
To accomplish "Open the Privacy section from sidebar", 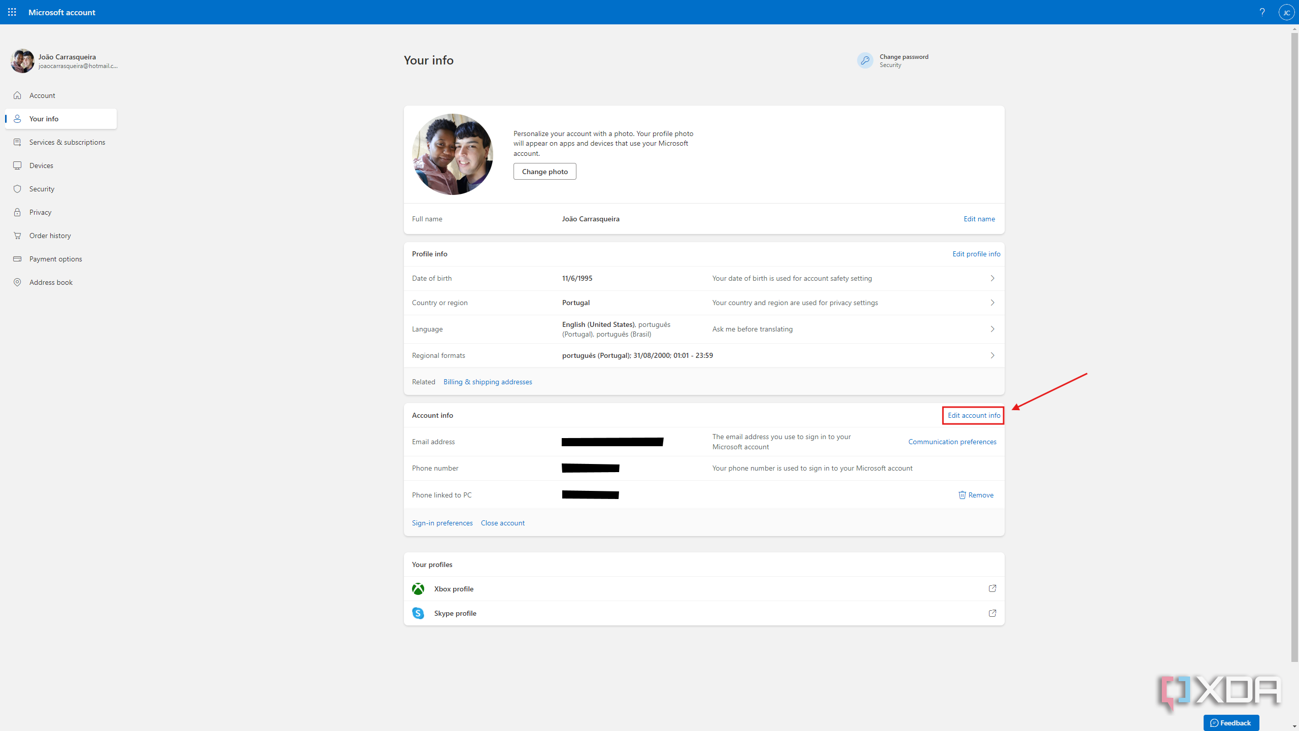I will click(x=40, y=212).
